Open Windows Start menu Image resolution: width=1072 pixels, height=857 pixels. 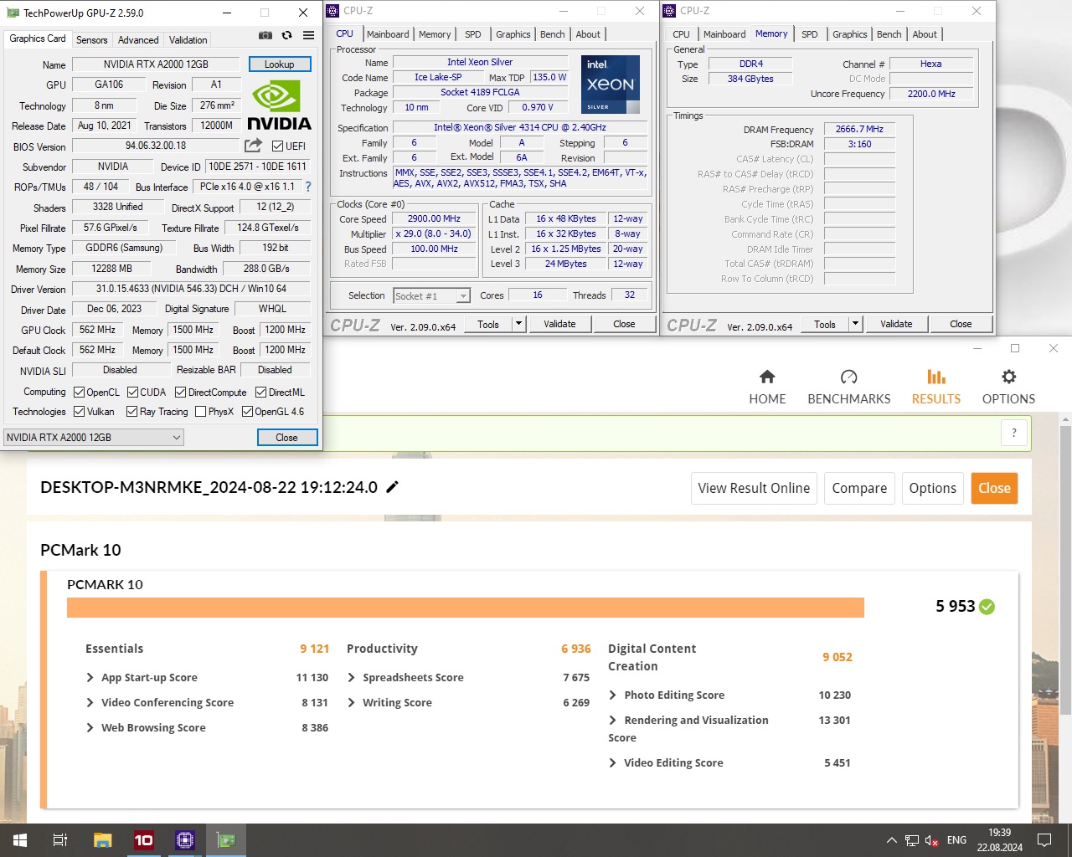20,840
